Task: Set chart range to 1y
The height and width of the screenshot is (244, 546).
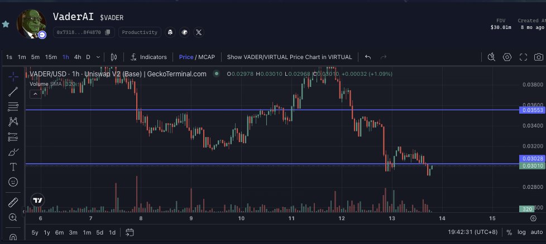Action: [x=47, y=232]
